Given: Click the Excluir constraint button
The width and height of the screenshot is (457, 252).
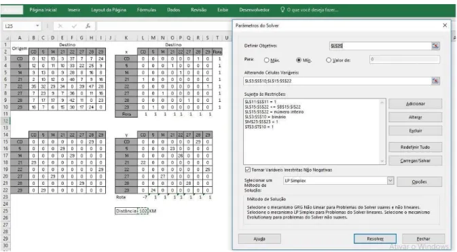Looking at the screenshot, I should [x=416, y=130].
